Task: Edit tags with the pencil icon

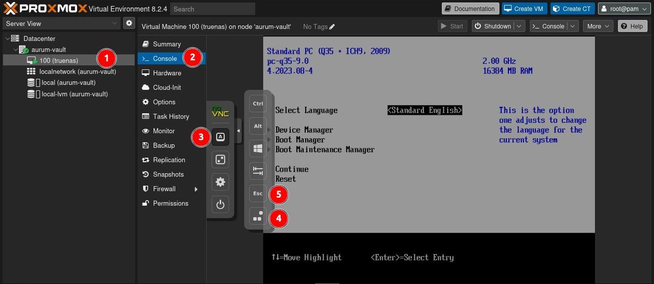Action: [x=332, y=26]
